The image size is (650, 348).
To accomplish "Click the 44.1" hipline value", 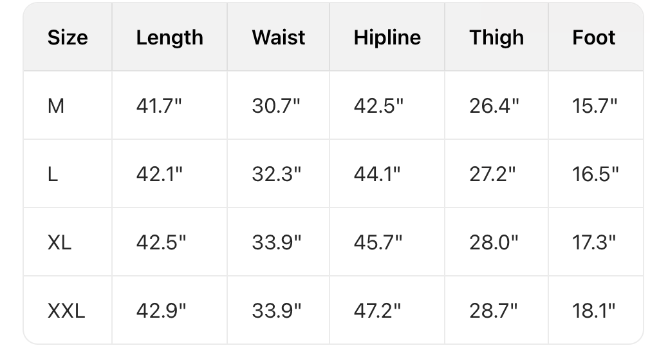I will tap(378, 174).
